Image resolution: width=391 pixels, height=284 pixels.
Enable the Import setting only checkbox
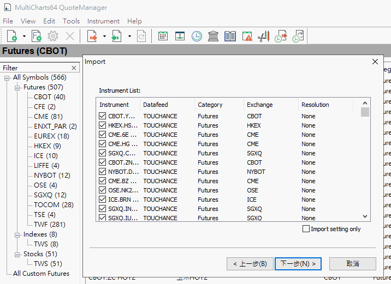click(306, 229)
